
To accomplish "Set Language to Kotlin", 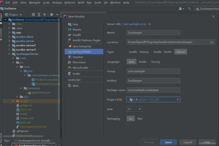I will point(143,62).
